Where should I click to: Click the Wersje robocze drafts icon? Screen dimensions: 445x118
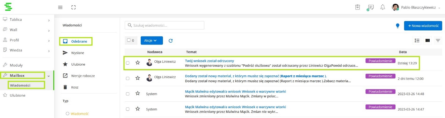click(65, 76)
